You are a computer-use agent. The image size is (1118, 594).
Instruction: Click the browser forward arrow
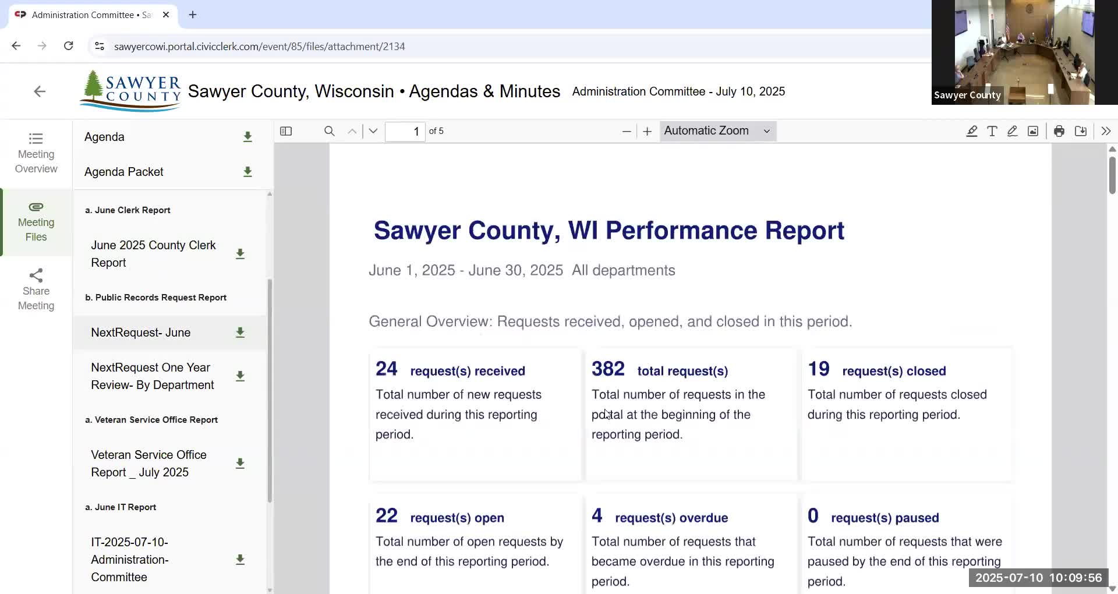point(42,46)
